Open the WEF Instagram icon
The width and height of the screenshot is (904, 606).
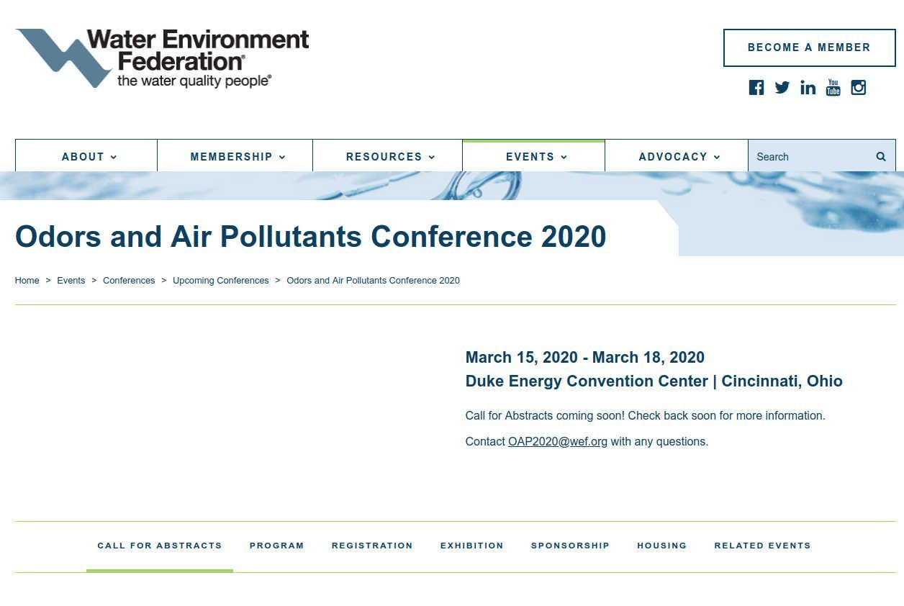(x=858, y=88)
